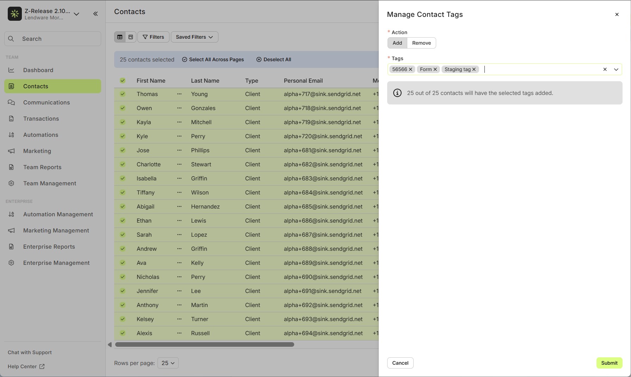This screenshot has width=631, height=377.
Task: Uncheck the Ethan Lewis row checkbox
Action: click(123, 221)
